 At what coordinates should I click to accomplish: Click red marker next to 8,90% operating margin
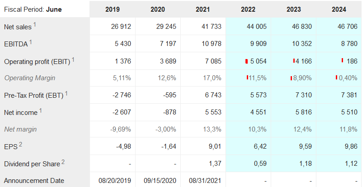click(x=291, y=78)
